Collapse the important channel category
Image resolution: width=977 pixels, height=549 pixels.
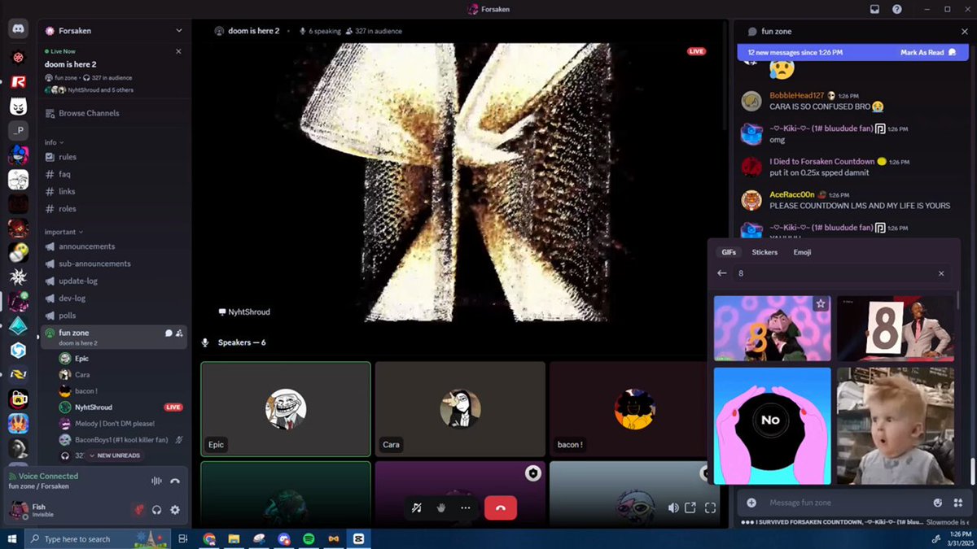64,232
